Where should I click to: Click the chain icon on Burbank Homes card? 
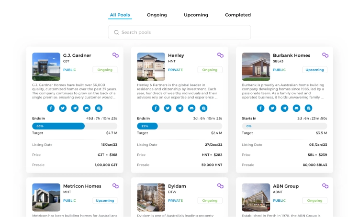tap(325, 55)
